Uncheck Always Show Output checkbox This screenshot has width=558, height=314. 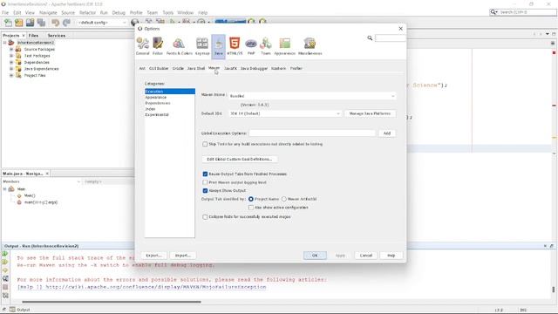click(205, 191)
